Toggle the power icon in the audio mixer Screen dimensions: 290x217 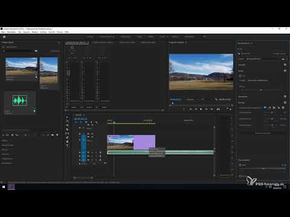[72, 48]
